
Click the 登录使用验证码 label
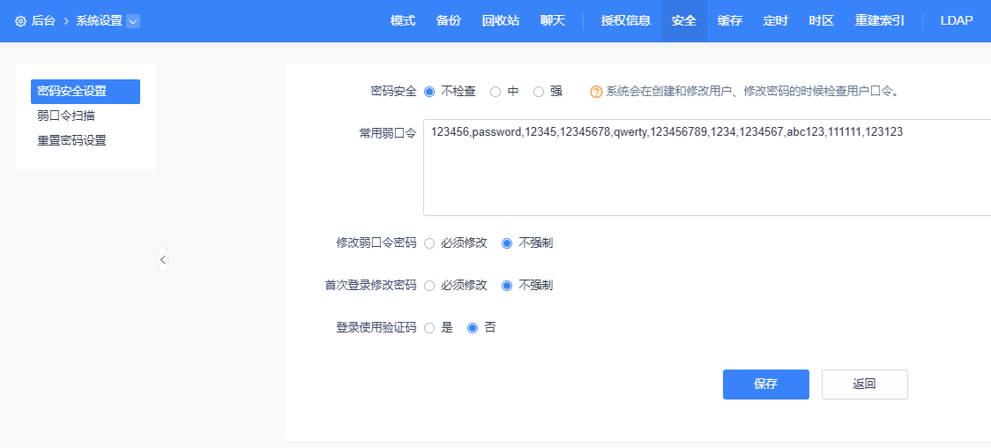point(376,328)
